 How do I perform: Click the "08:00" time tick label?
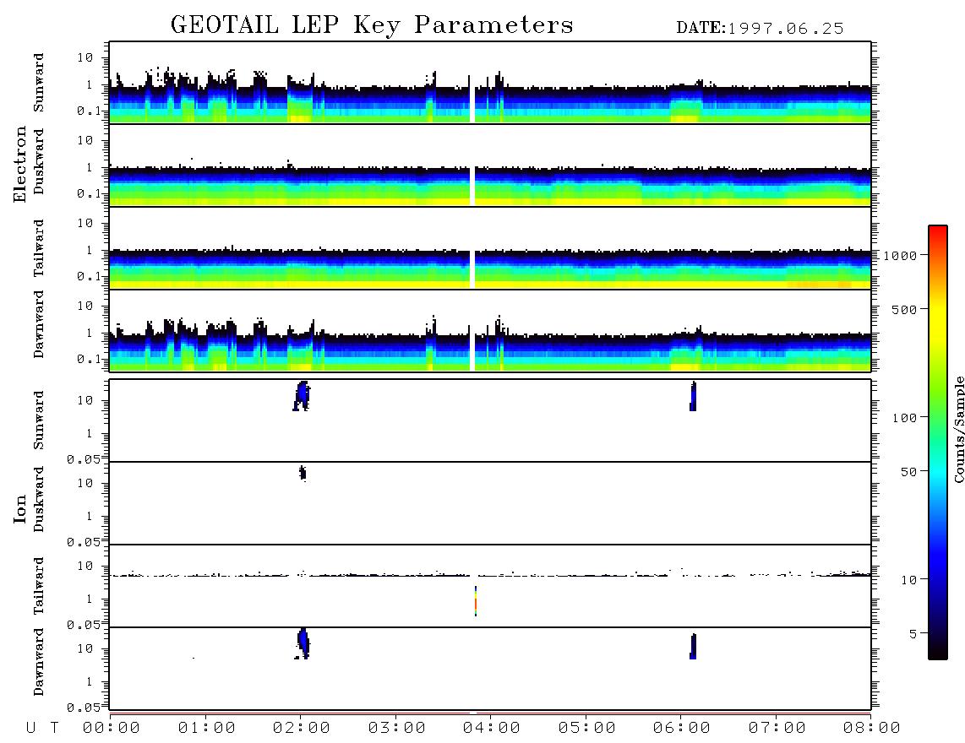click(871, 729)
